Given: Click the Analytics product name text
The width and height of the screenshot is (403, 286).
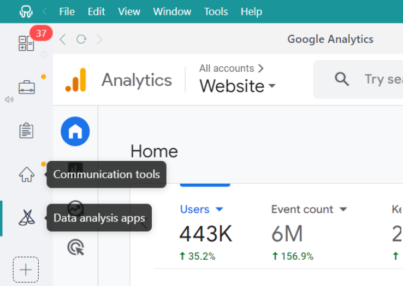Looking at the screenshot, I should click(x=137, y=80).
